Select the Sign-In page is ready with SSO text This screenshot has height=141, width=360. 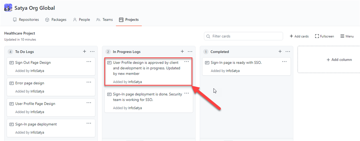tap(236, 63)
